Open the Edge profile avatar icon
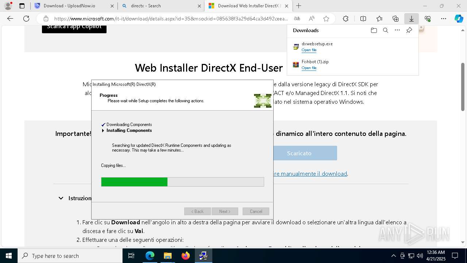Screen dimensions: 467x263 coord(8,6)
